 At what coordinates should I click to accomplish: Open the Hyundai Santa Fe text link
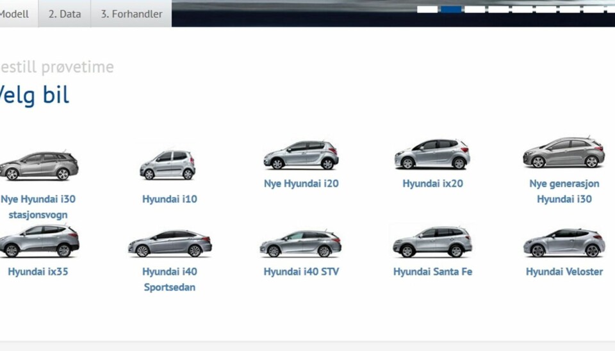coord(432,272)
